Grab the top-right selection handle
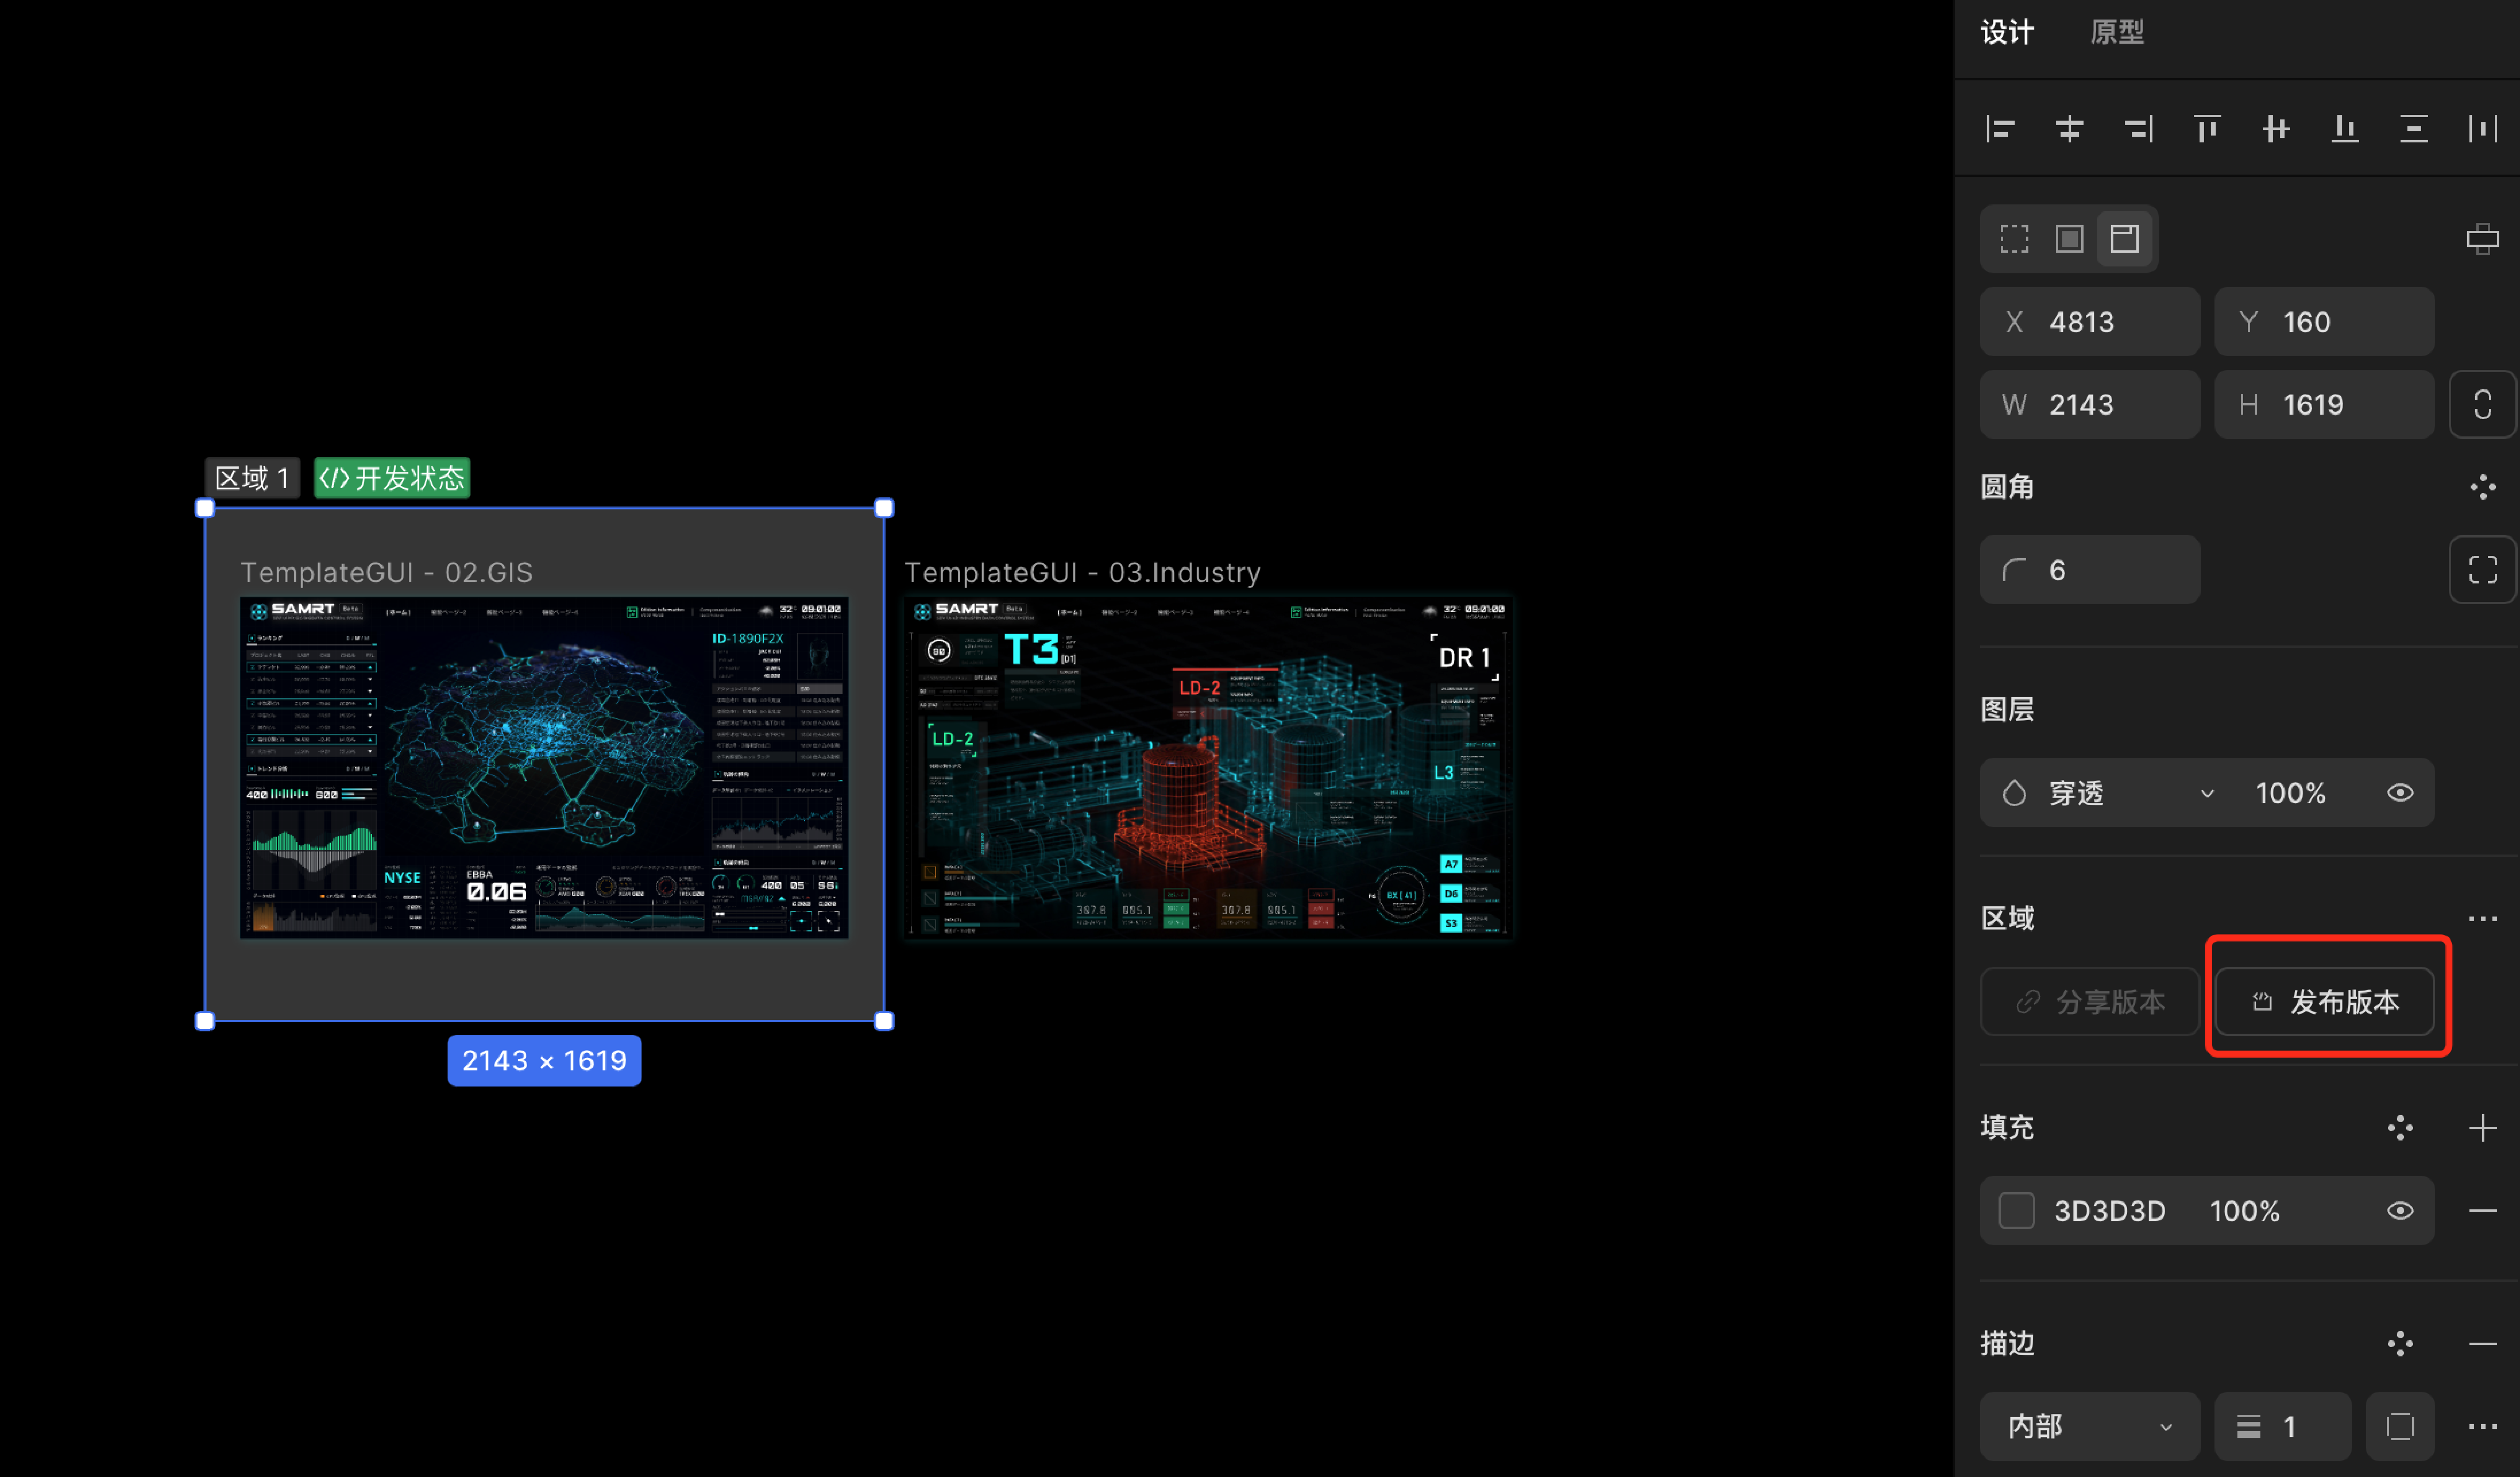Screen dimensions: 2520x1477 tap(884, 508)
